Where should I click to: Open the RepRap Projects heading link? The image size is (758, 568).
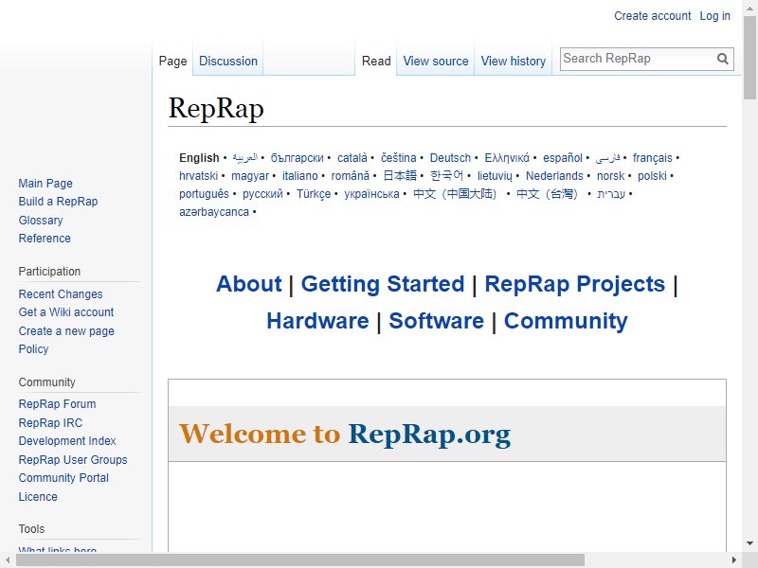pos(575,284)
